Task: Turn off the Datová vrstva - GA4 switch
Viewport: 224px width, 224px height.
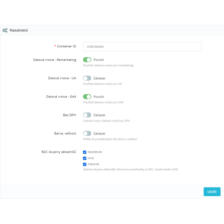Action: click(87, 97)
